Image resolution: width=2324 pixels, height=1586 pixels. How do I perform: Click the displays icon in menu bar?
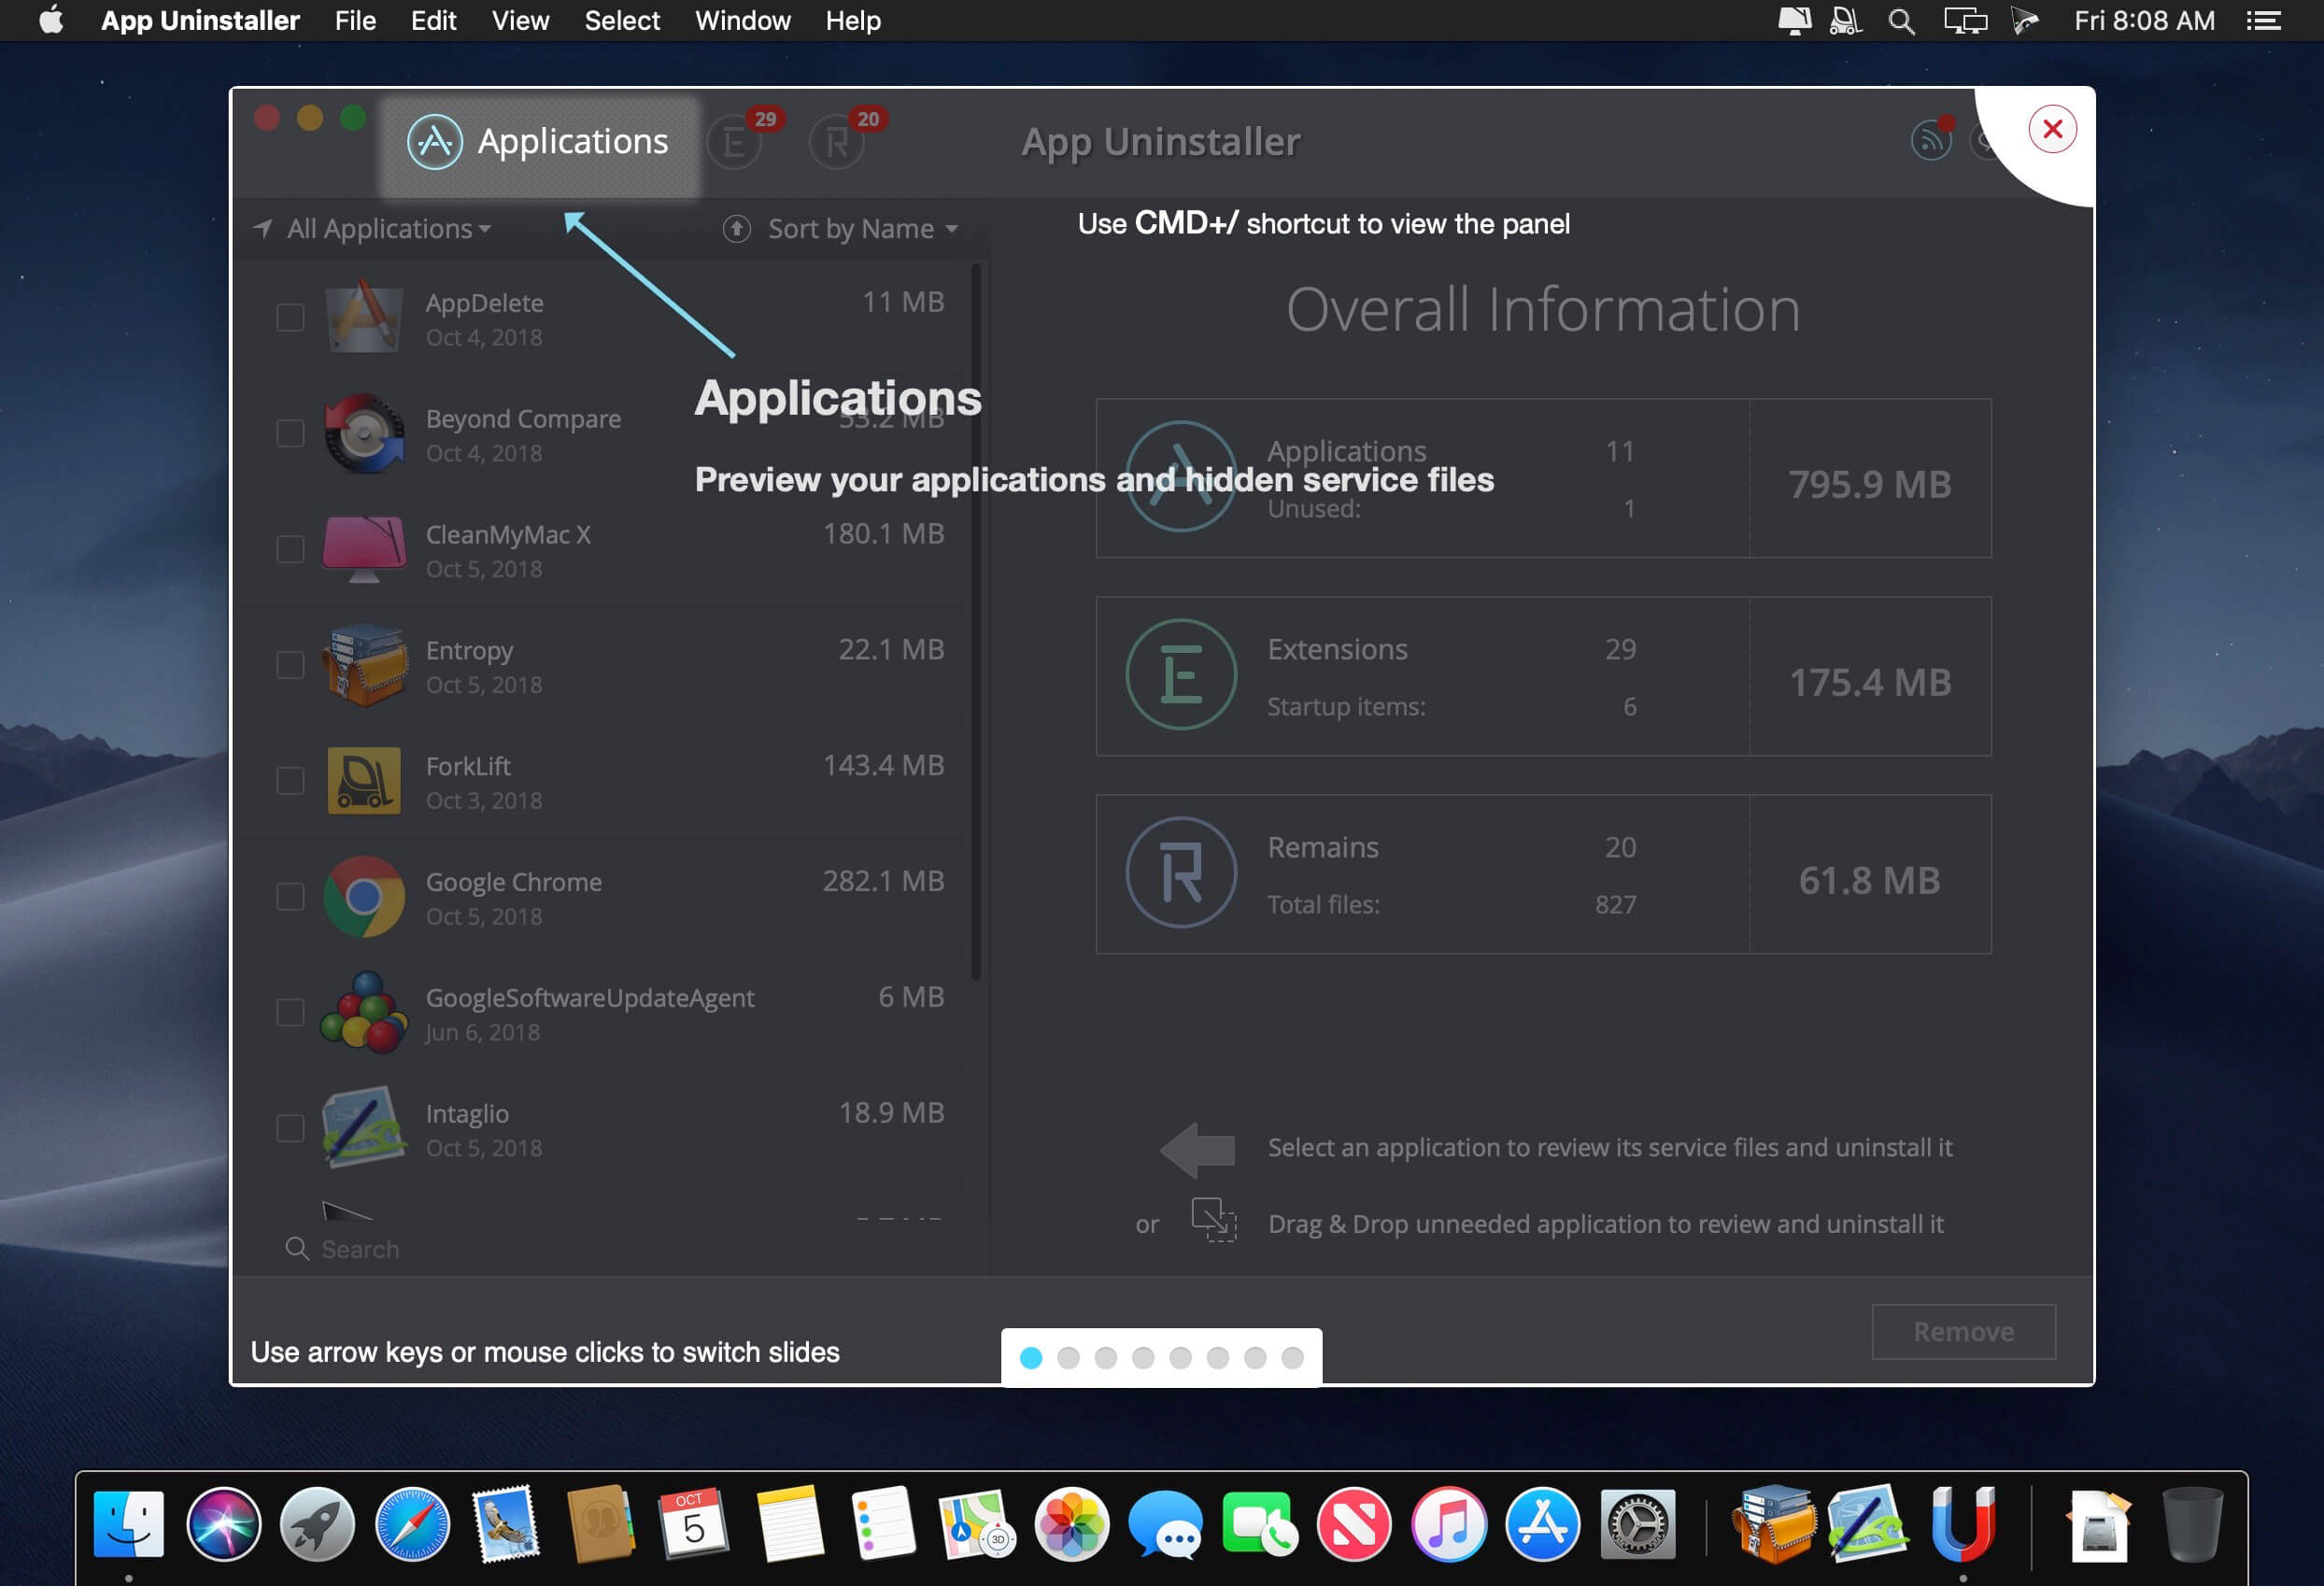click(x=1965, y=21)
